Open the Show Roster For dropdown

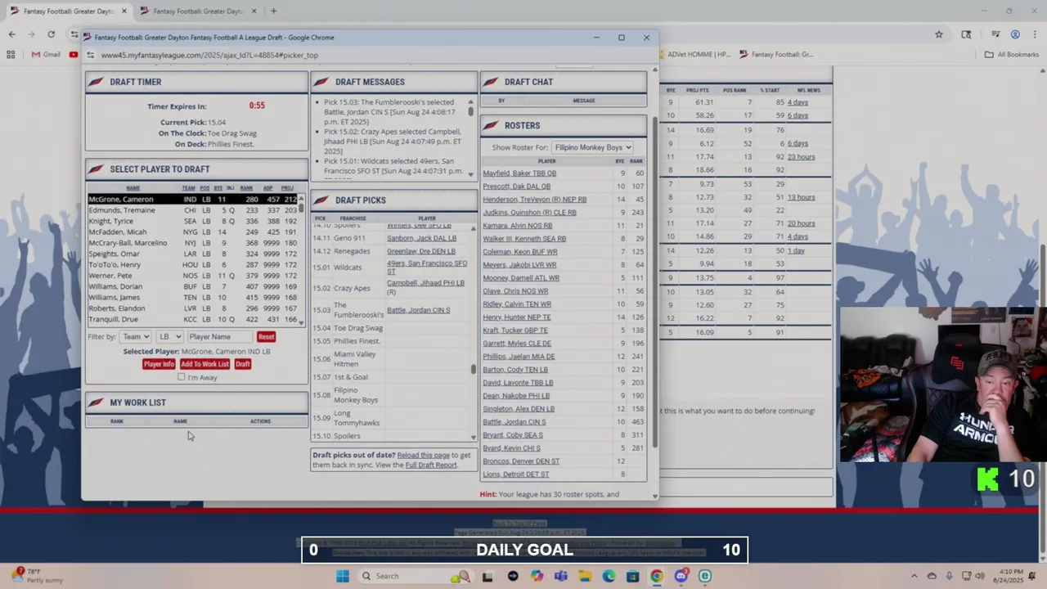(592, 147)
